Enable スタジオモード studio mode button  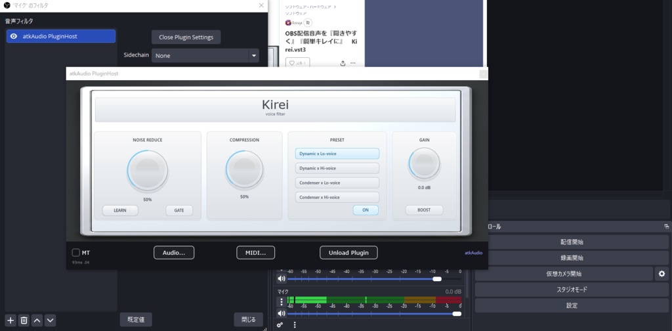tap(572, 290)
